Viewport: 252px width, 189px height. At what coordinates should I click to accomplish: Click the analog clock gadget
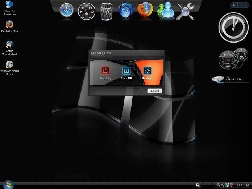[x=233, y=27]
